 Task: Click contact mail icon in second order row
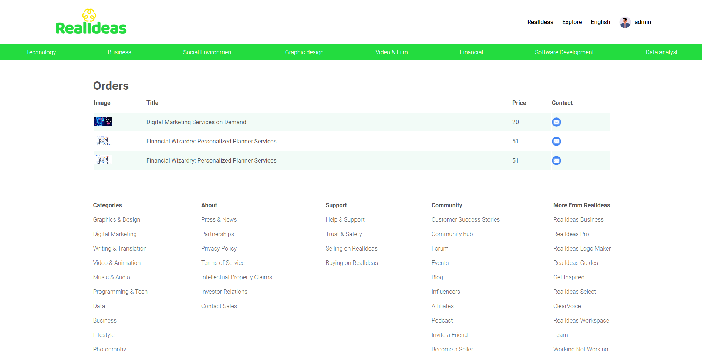tap(556, 141)
